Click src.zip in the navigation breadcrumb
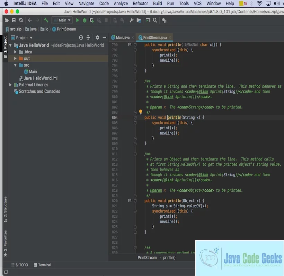The width and height of the screenshot is (284, 276). coord(14,29)
